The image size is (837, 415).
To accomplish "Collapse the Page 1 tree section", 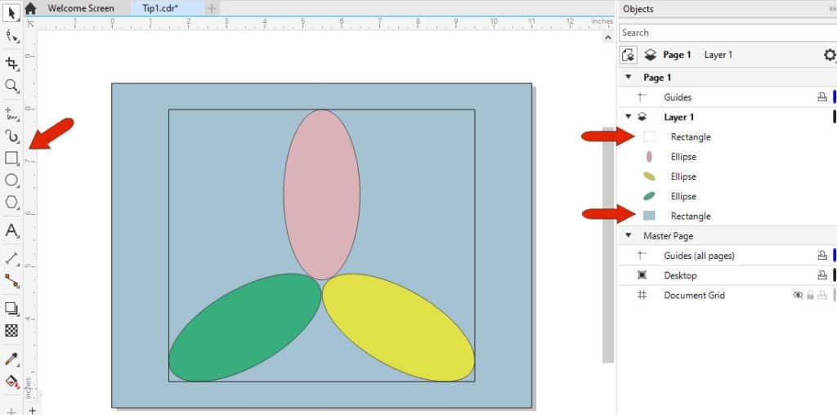I will pos(629,78).
